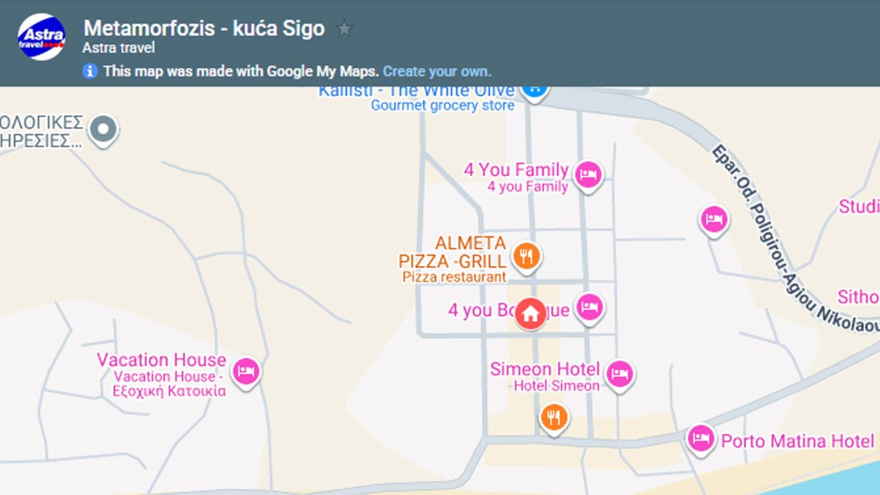Click the info icon in the header
Viewport: 880px width, 495px height.
[90, 71]
